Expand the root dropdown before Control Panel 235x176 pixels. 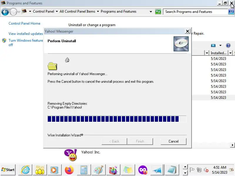[30, 11]
